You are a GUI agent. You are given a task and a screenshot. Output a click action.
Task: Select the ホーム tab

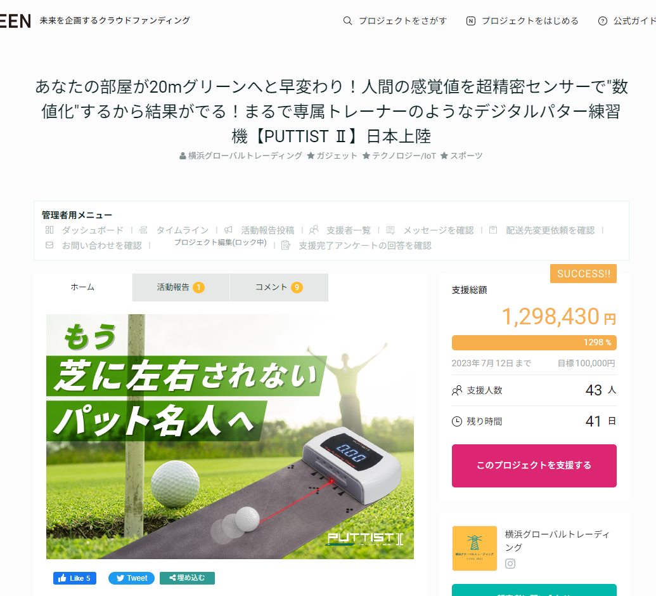pyautogui.click(x=82, y=288)
